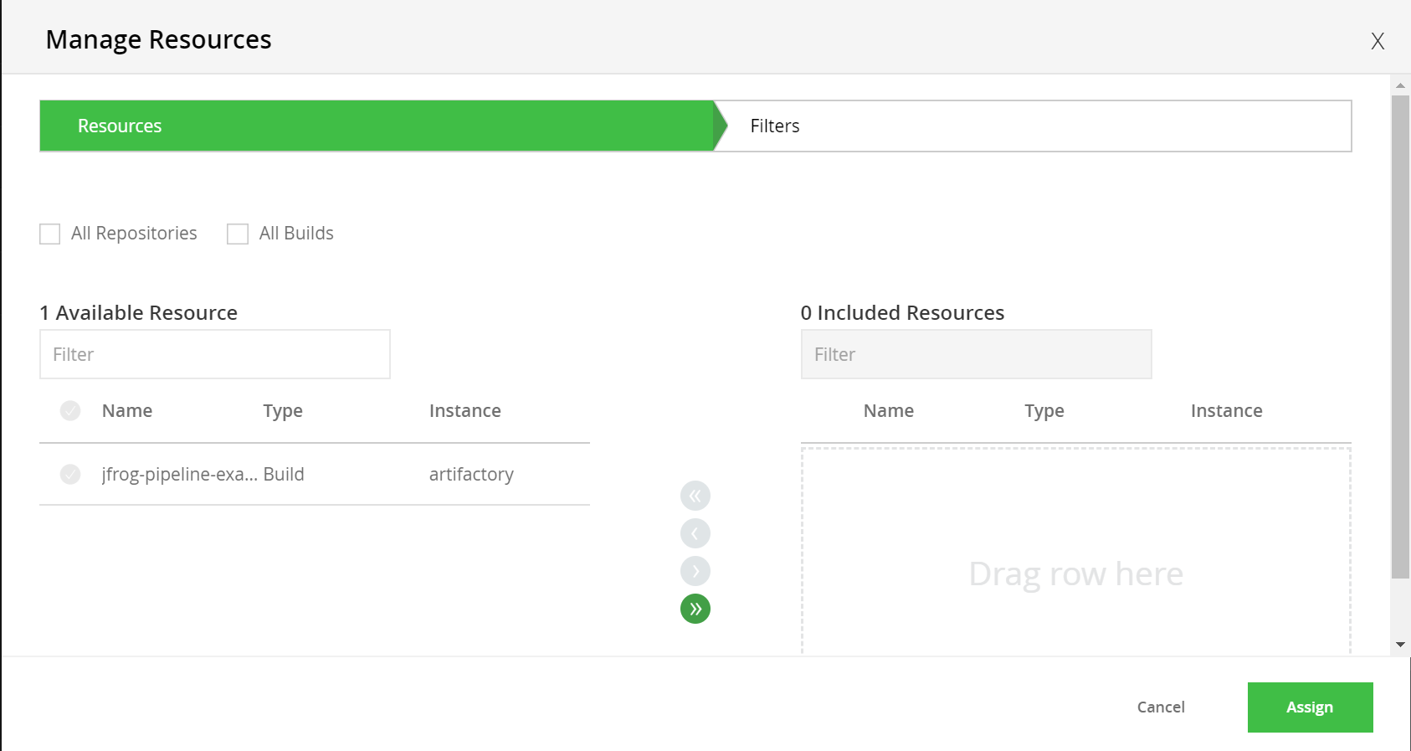1411x751 pixels.
Task: Close the Manage Resources dialog with X
Action: (1378, 41)
